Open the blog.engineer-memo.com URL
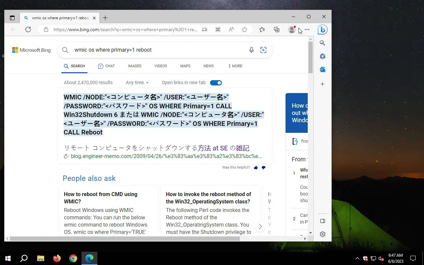Viewport: 424px width, 265px height. tap(166, 156)
